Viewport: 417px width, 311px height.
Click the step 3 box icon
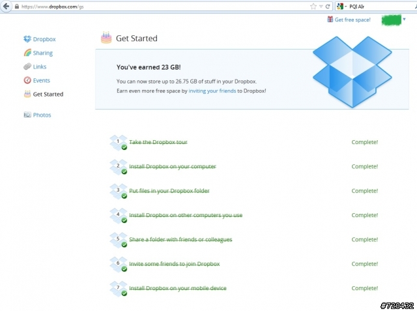click(119, 191)
